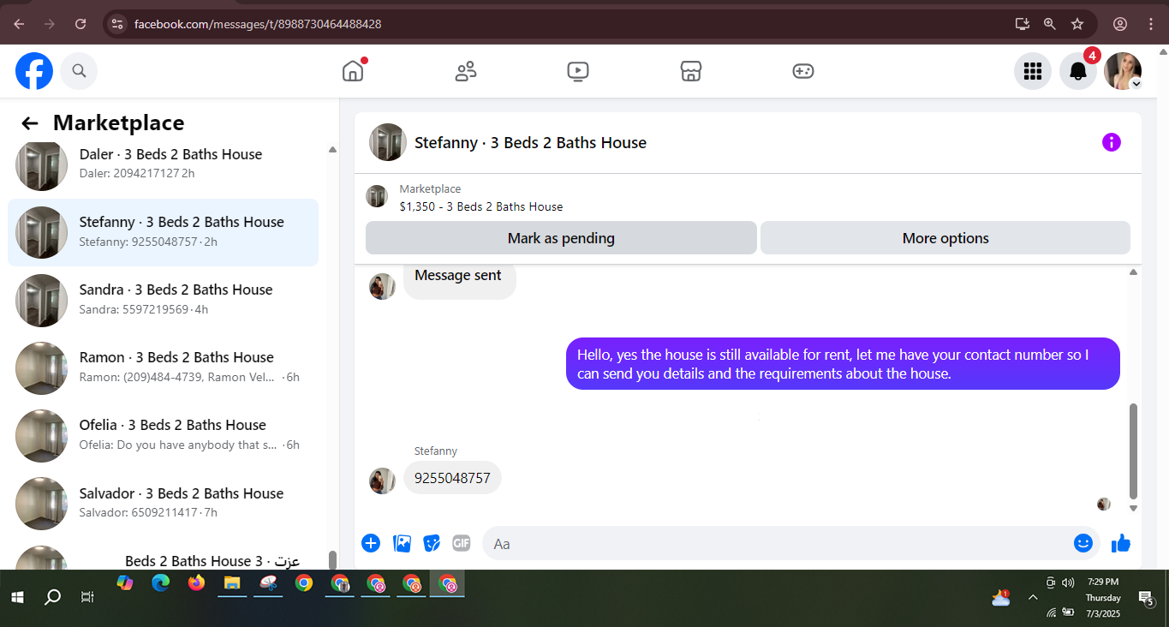Open the Facebook logo home link
Viewport: 1169px width, 627px height.
[x=34, y=71]
